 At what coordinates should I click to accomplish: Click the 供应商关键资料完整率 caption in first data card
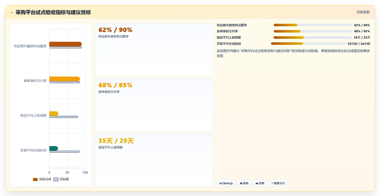point(114,37)
